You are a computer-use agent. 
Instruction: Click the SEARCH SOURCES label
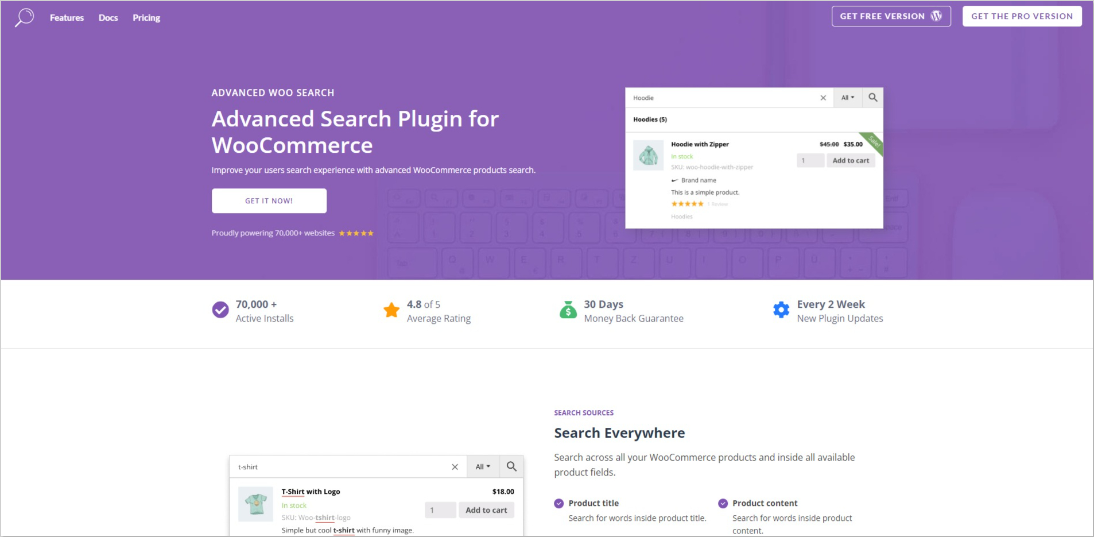(x=584, y=413)
